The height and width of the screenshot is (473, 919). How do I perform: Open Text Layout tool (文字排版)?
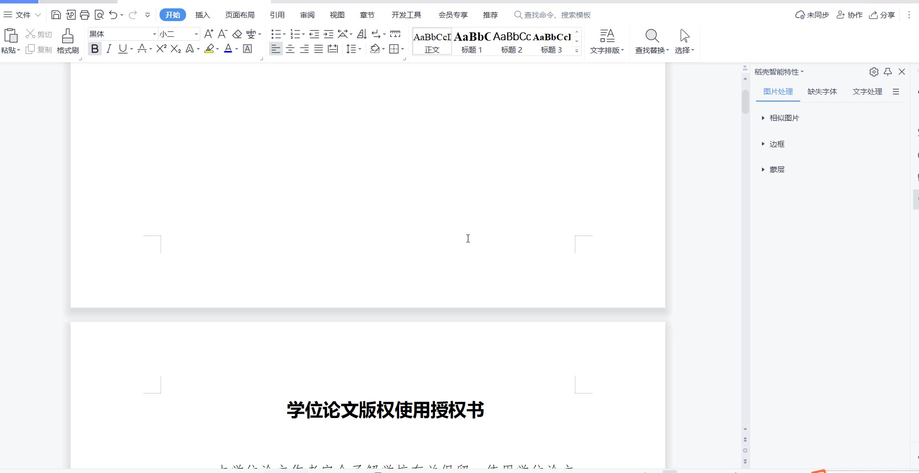point(607,41)
